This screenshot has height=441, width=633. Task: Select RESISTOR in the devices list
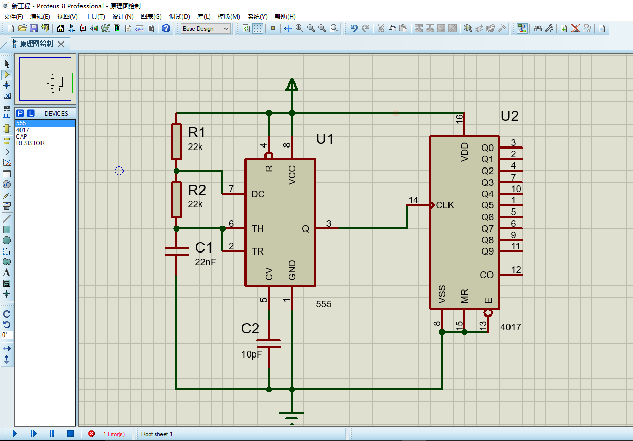45,143
